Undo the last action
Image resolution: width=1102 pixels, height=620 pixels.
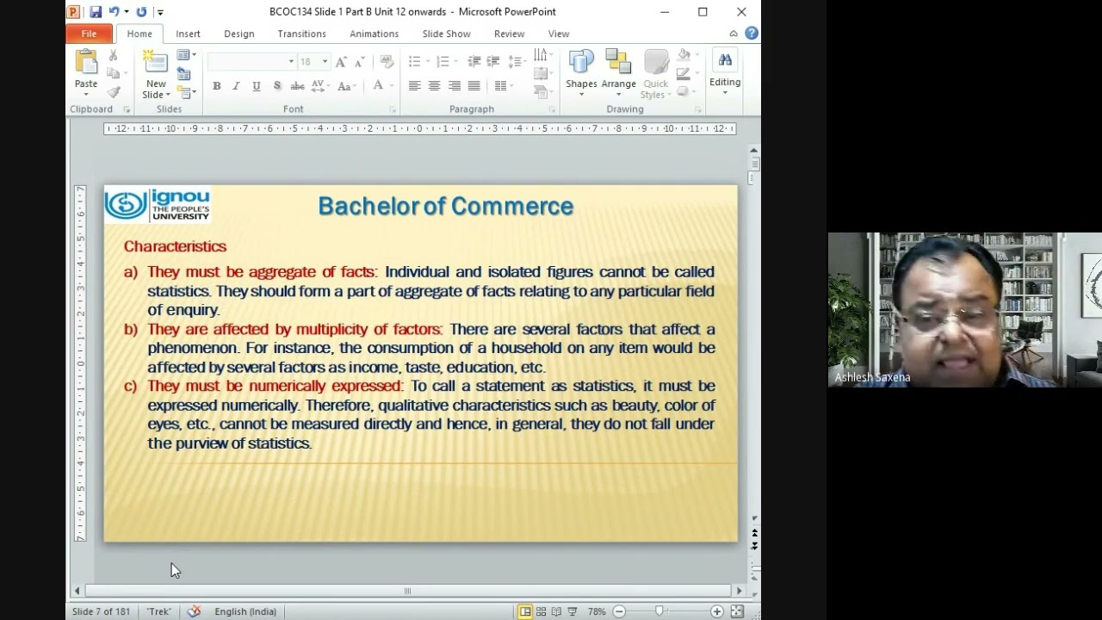[114, 12]
